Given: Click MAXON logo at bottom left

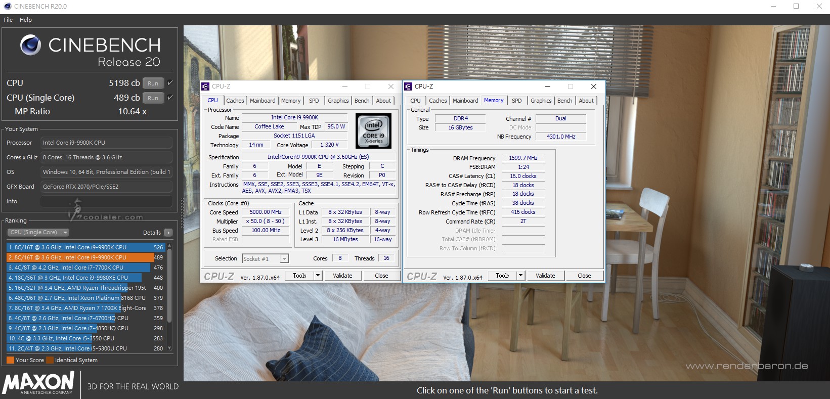Looking at the screenshot, I should pos(39,383).
